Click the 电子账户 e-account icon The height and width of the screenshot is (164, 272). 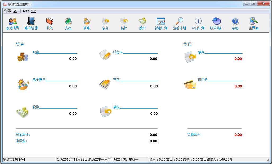[23, 85]
